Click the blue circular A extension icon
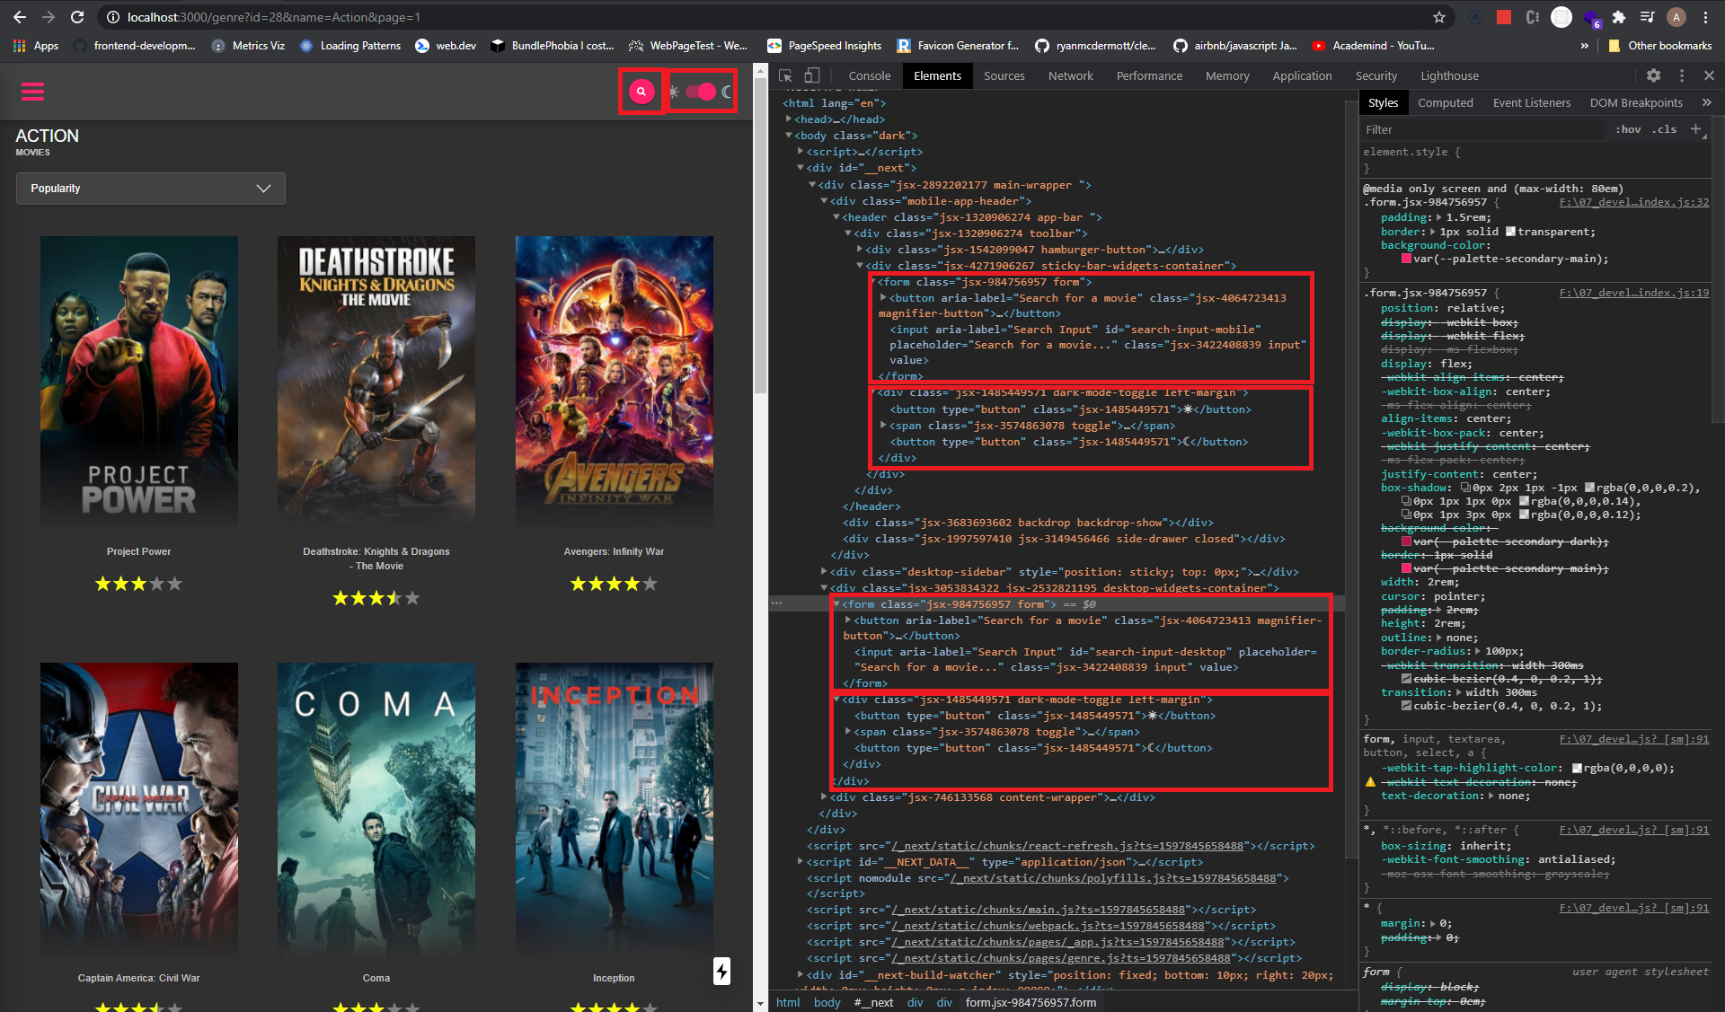 pyautogui.click(x=1474, y=17)
